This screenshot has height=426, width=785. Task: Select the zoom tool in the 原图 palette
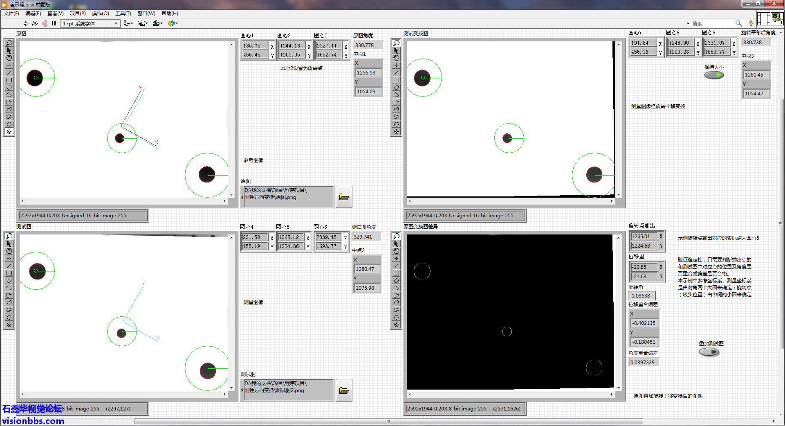pyautogui.click(x=9, y=43)
